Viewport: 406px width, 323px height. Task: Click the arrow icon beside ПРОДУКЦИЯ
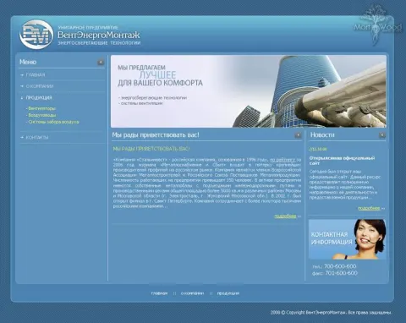pyautogui.click(x=22, y=98)
